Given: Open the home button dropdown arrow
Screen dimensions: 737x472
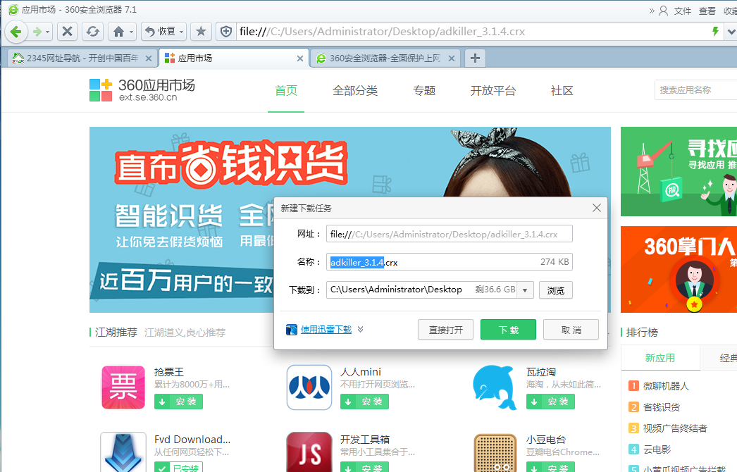Looking at the screenshot, I should [x=131, y=32].
